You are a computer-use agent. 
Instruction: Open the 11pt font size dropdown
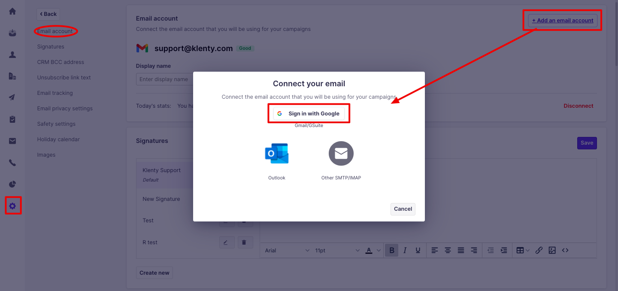[337, 250]
